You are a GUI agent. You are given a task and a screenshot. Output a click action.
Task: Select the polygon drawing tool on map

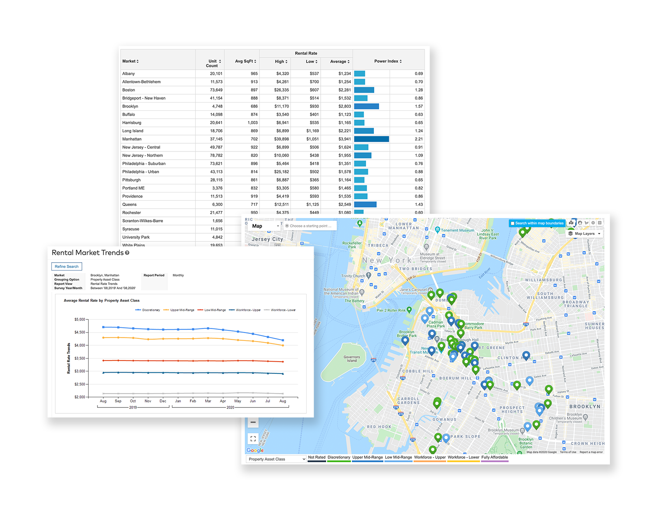587,223
